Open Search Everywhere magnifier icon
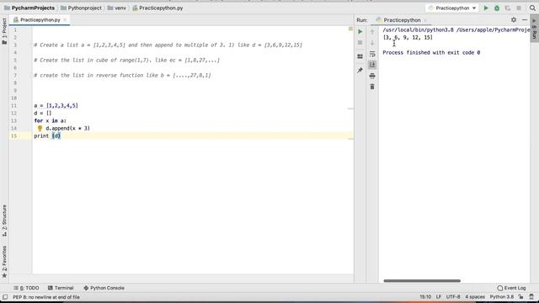The width and height of the screenshot is (539, 303). pyautogui.click(x=532, y=8)
